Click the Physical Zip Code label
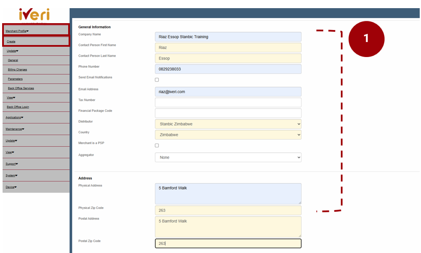 (91, 208)
